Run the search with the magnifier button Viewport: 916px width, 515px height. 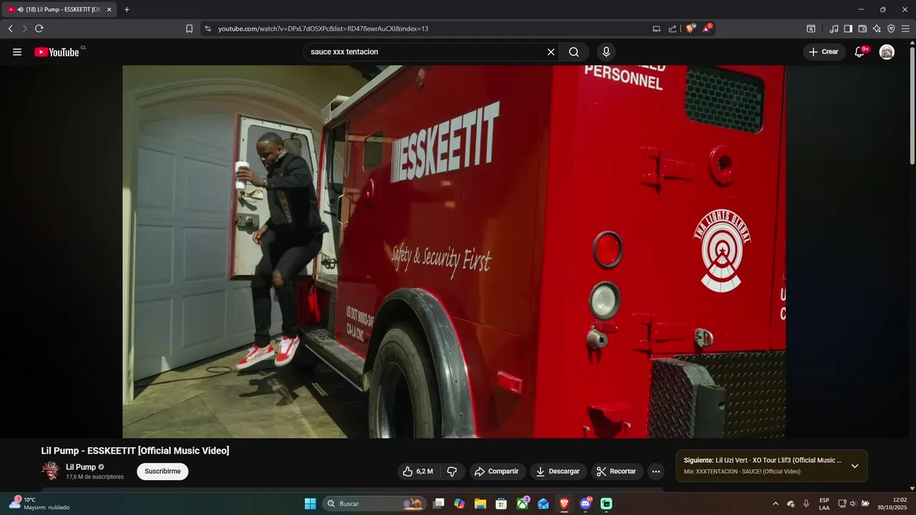[x=574, y=52]
